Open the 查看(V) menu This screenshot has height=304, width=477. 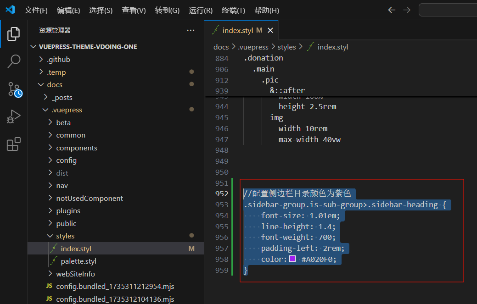134,11
